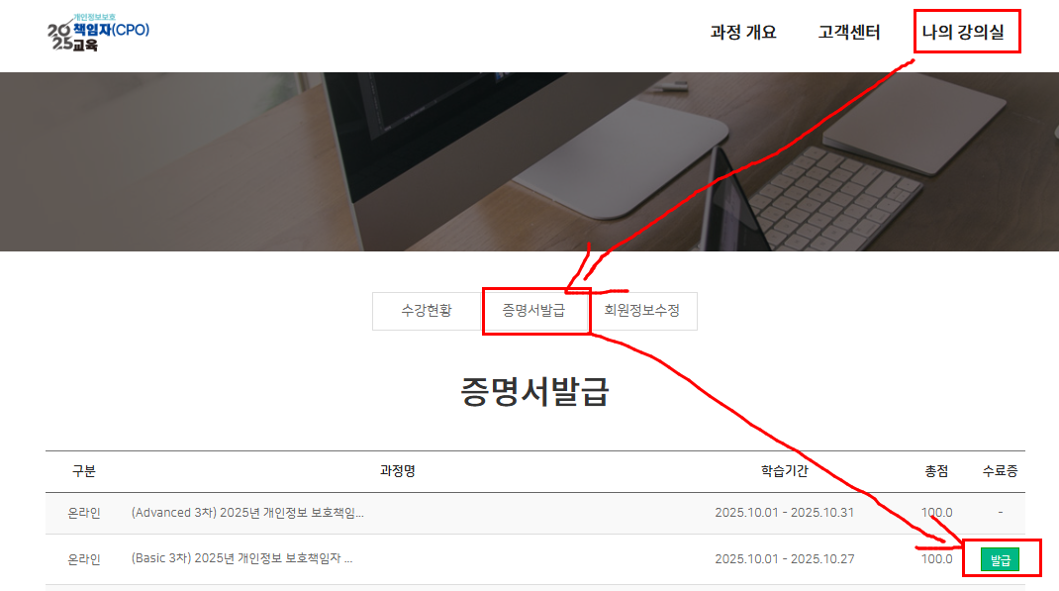Select the 증명서발급 tab
The width and height of the screenshot is (1059, 591).
(x=533, y=311)
